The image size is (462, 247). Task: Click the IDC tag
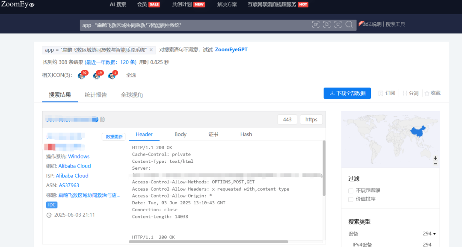(x=52, y=205)
